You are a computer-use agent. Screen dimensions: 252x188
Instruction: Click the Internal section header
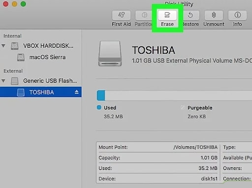click(x=12, y=36)
